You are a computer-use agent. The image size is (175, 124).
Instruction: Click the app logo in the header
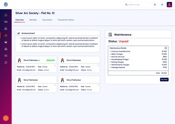(x=6, y=4)
